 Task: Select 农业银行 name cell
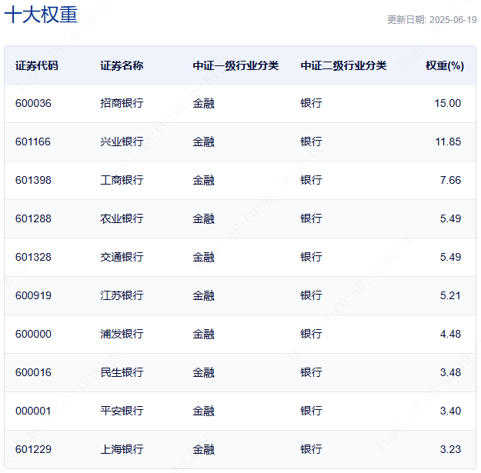[x=122, y=218]
